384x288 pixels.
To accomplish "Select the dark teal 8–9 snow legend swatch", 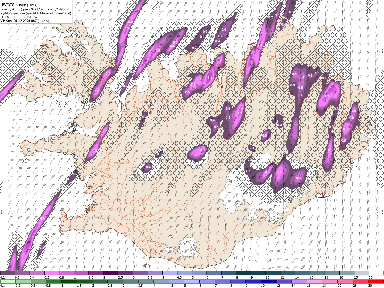I will coord(243,273).
